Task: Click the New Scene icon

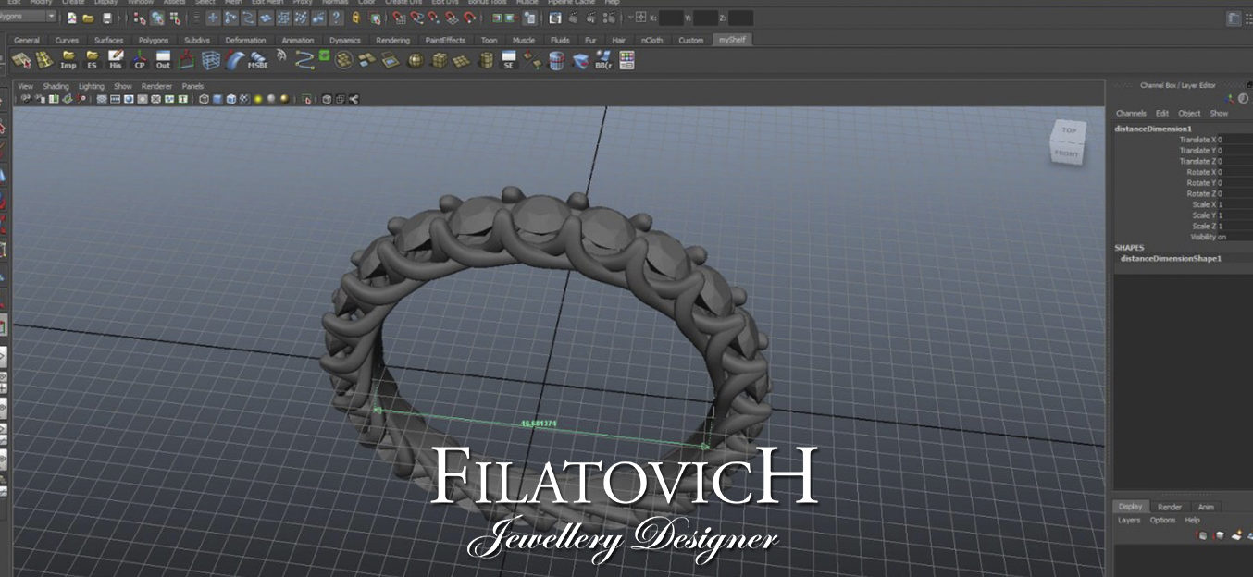Action: coord(71,18)
